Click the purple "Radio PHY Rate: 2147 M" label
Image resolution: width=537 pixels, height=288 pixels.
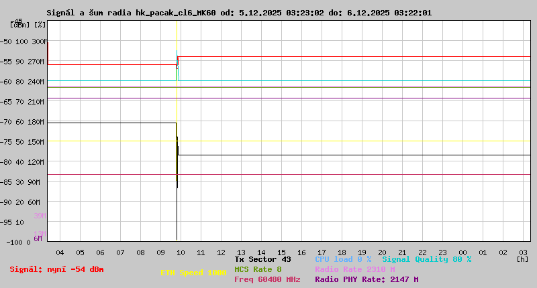click(x=367, y=279)
